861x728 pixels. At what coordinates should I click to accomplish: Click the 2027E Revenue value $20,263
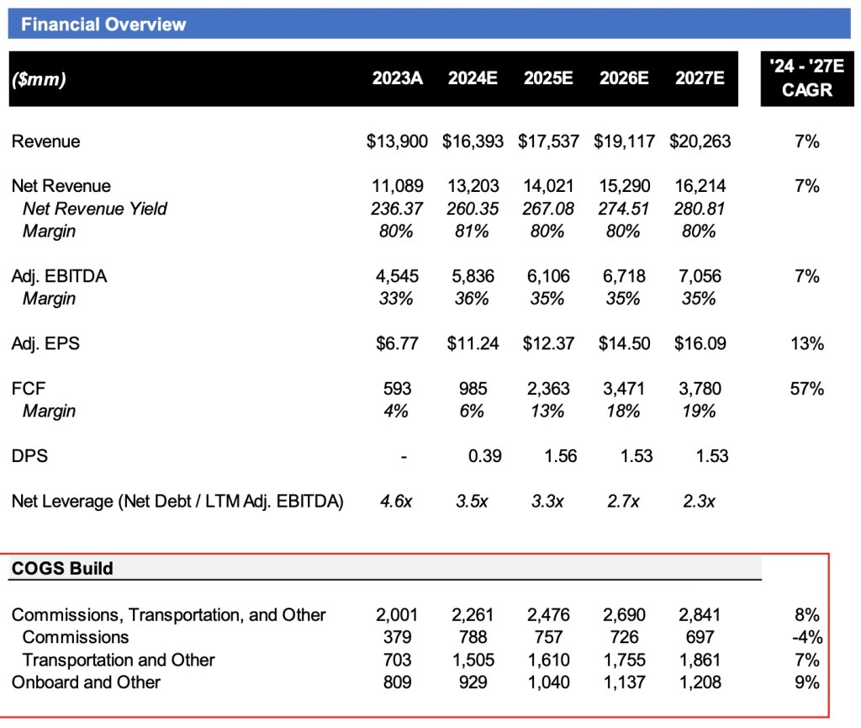[x=700, y=141]
